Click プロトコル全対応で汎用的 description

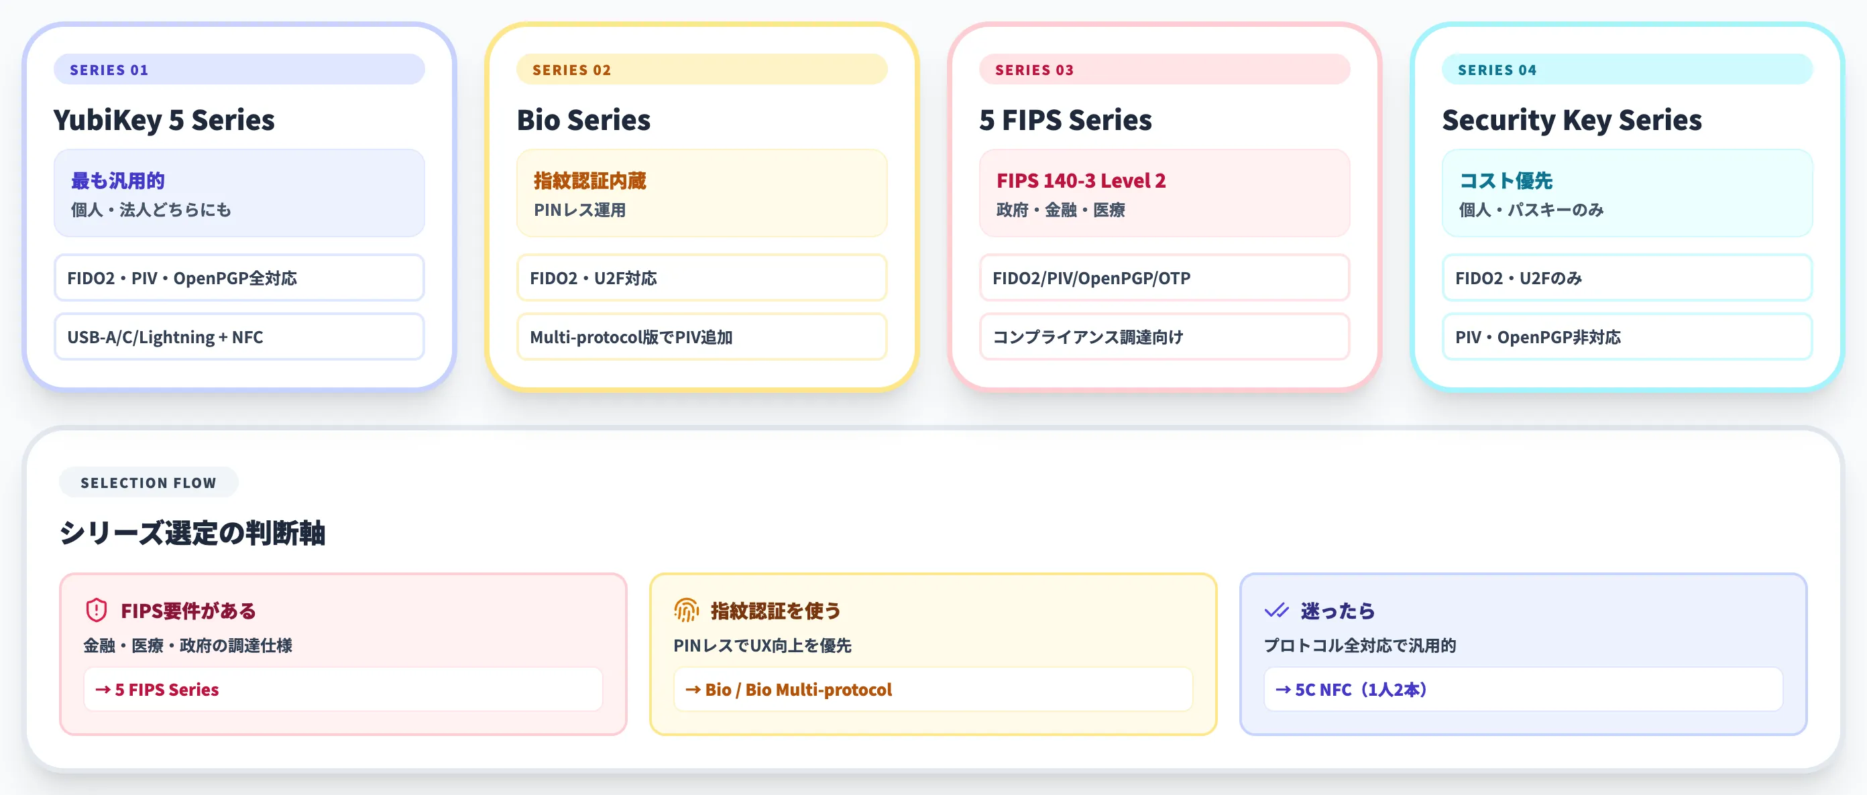pyautogui.click(x=1359, y=646)
